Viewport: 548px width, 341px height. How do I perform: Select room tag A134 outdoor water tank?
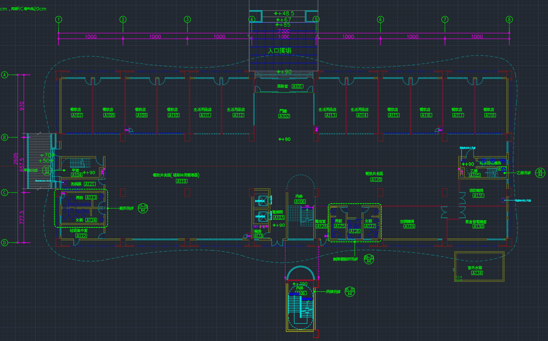pos(477,273)
